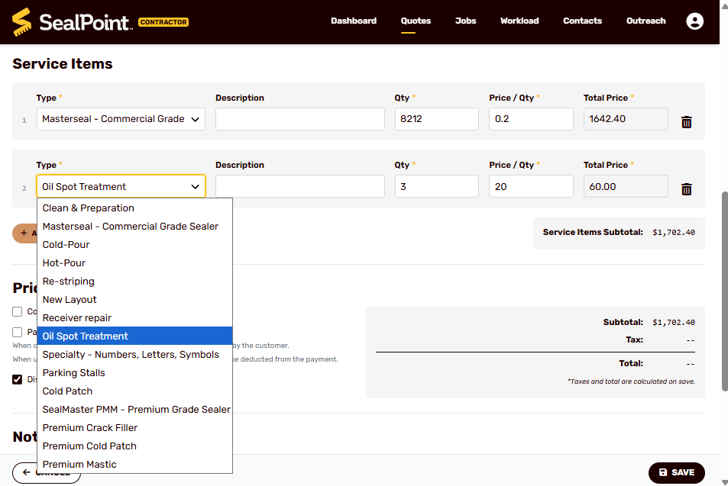Click the SealPoint logo icon
728x486 pixels.
tap(22, 22)
